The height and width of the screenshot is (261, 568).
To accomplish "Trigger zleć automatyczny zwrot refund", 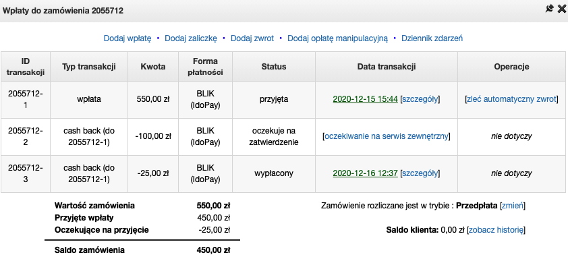I will [511, 99].
